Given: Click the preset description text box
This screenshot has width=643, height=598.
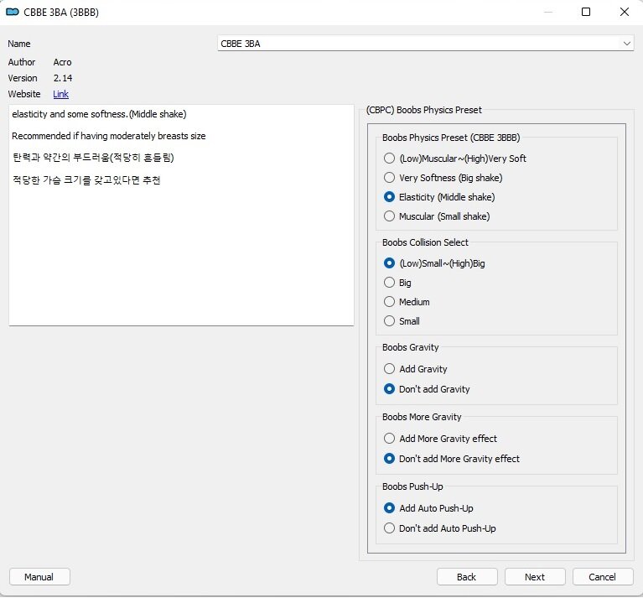Looking at the screenshot, I should 181,215.
